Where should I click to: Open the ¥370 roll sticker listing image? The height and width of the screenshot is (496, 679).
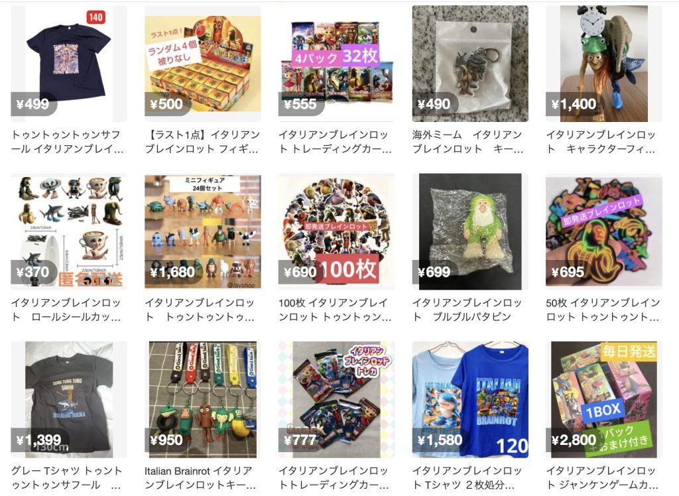[x=69, y=231]
